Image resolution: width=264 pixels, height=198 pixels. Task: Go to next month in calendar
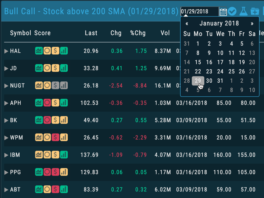coord(252,23)
